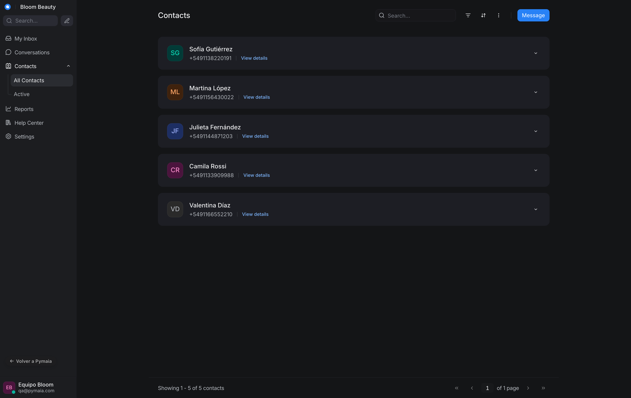Viewport: 631px width, 398px height.
Task: Click the name Julieta Fernández
Action: click(215, 127)
